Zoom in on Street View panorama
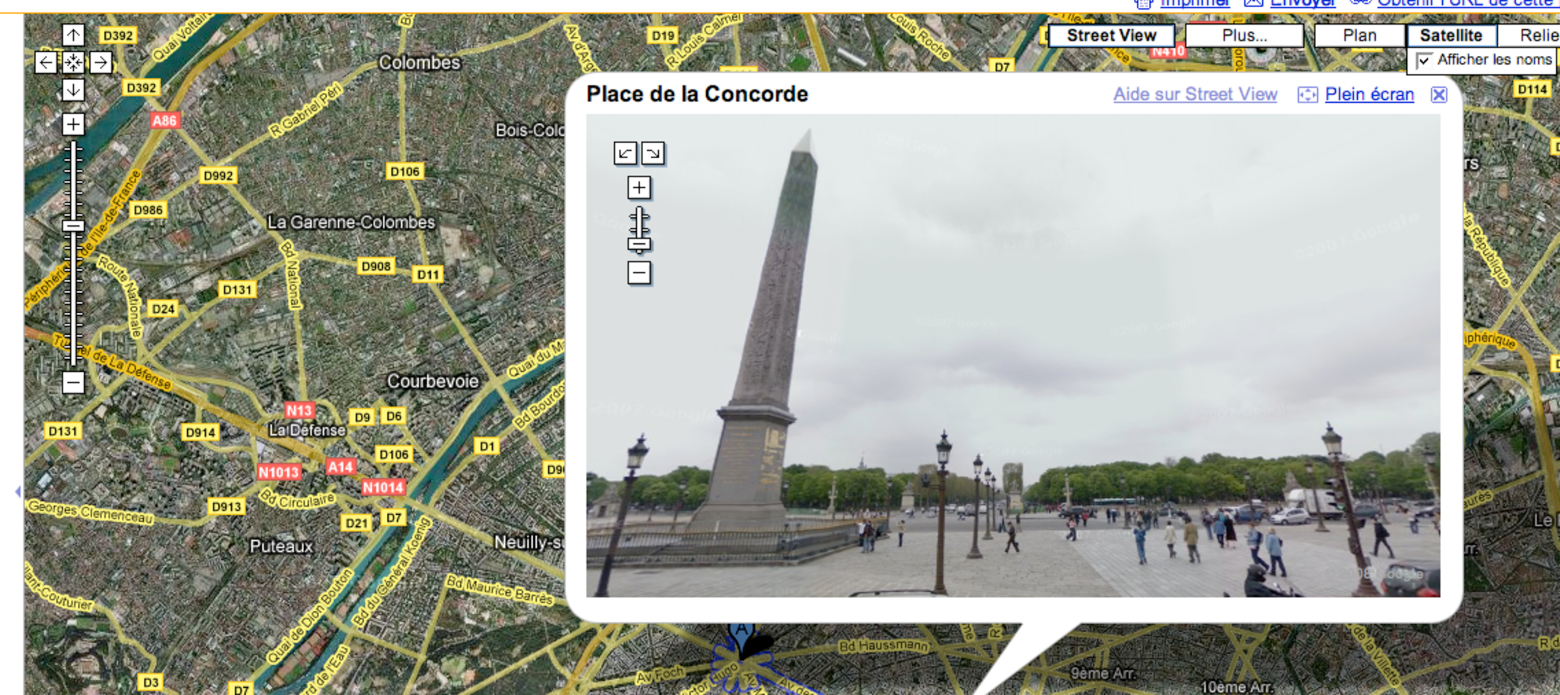This screenshot has height=695, width=1560. tap(639, 187)
